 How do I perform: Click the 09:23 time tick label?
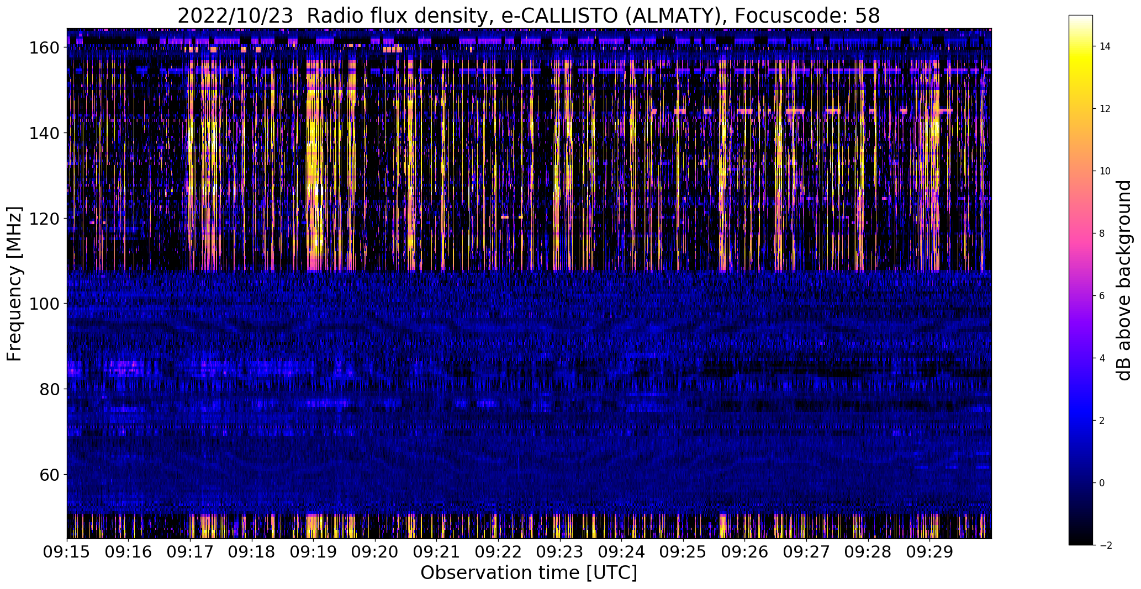560,551
